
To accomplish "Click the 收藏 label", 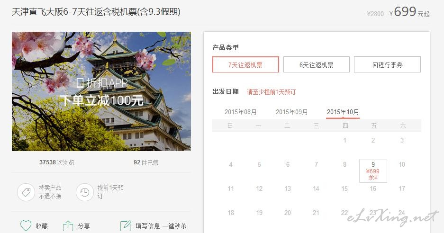I will coord(42,226).
